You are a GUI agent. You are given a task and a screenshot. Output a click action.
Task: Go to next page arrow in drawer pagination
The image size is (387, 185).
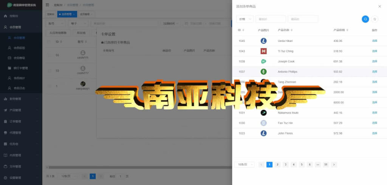[334, 165]
